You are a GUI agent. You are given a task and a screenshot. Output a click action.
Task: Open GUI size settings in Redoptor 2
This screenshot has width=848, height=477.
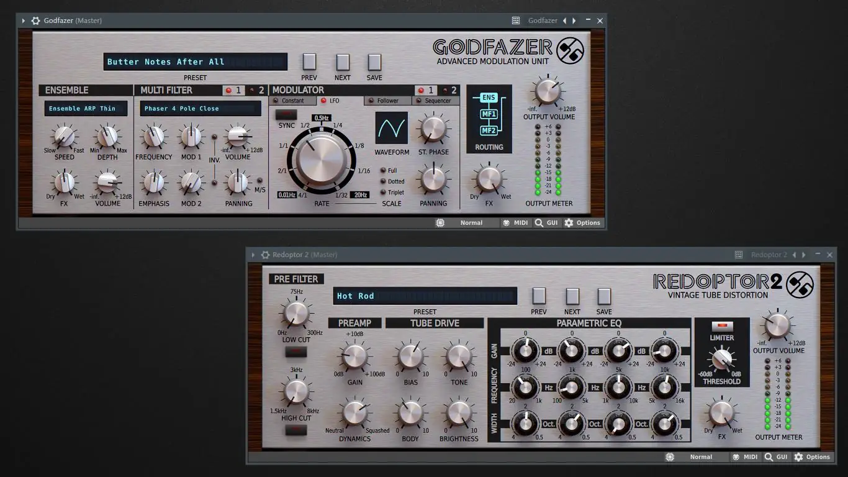777,457
